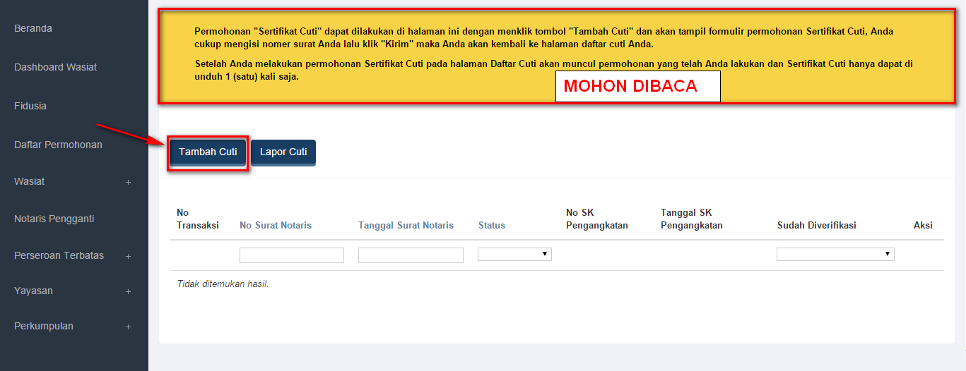Open the Fidusia menu item
The image size is (966, 371).
pos(30,106)
